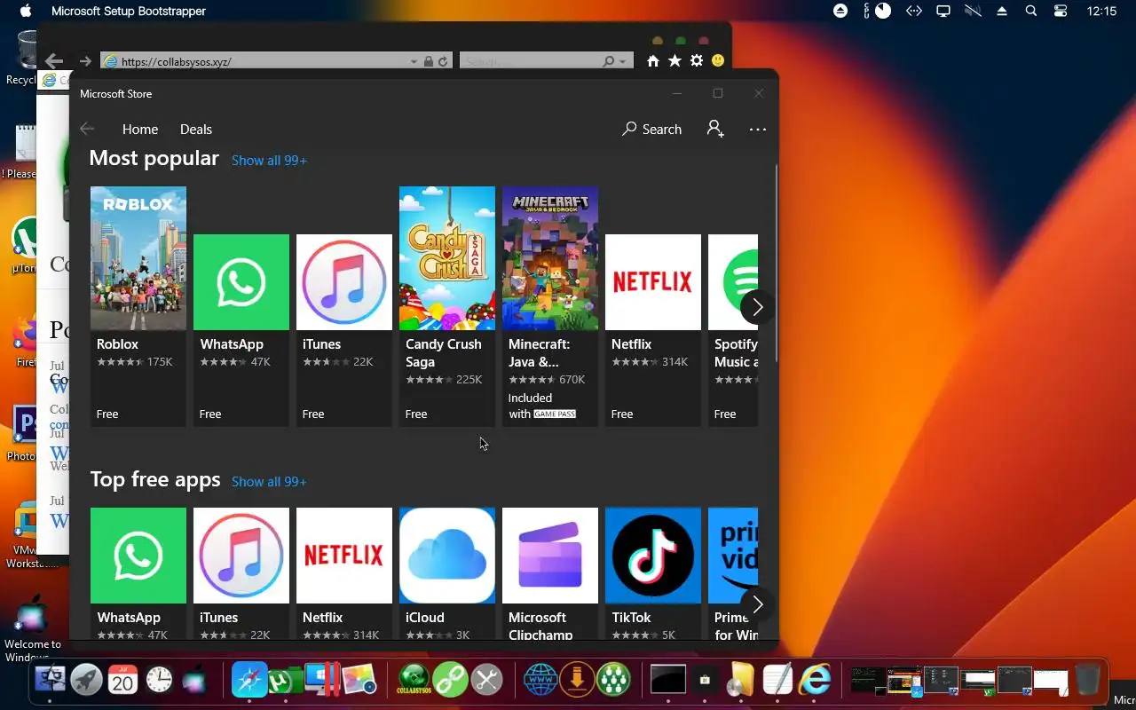
Task: Click the browser Home icon
Action: click(653, 61)
